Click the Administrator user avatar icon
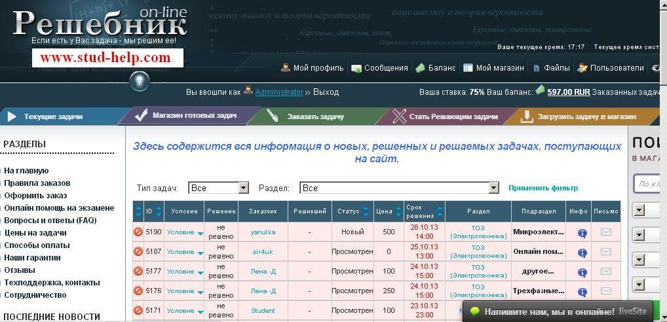 (x=248, y=90)
